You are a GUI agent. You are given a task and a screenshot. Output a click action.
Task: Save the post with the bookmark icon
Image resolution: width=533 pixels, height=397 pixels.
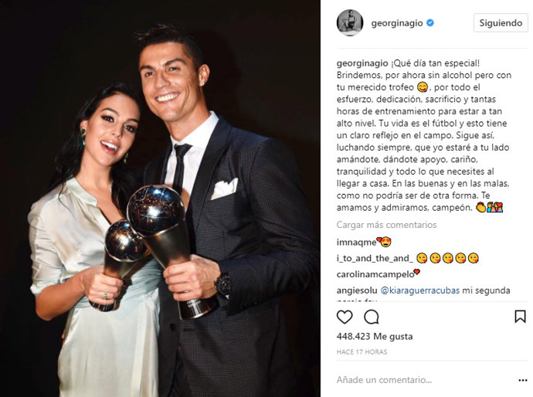[520, 317]
